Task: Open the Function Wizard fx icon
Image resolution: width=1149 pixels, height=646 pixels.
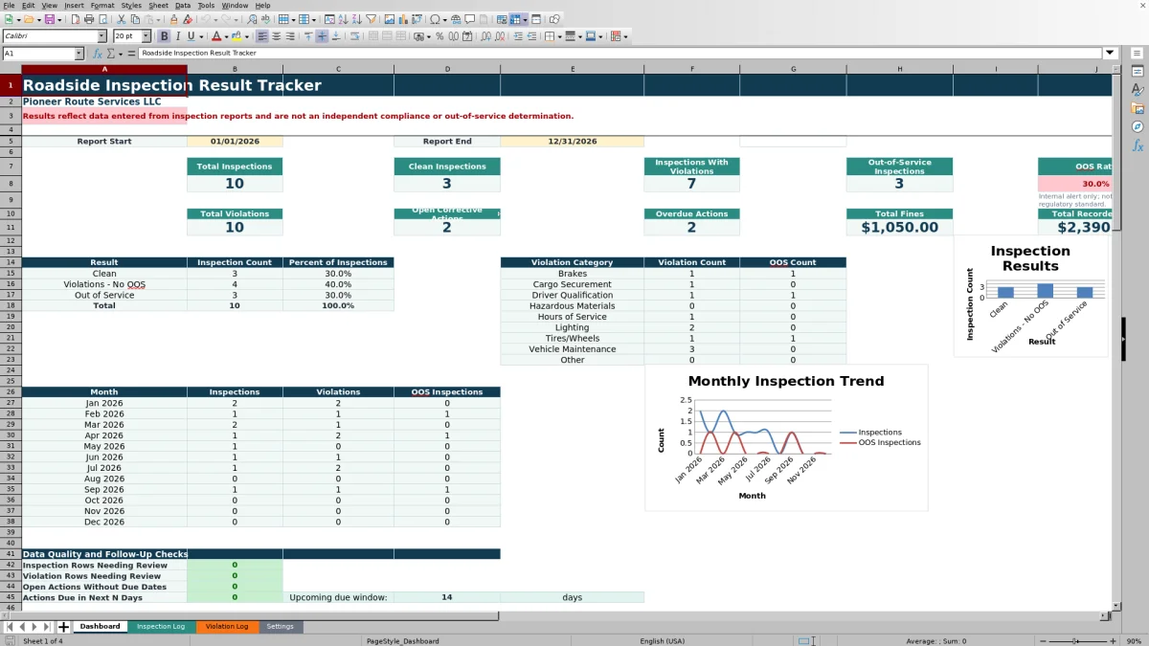Action: pos(98,54)
